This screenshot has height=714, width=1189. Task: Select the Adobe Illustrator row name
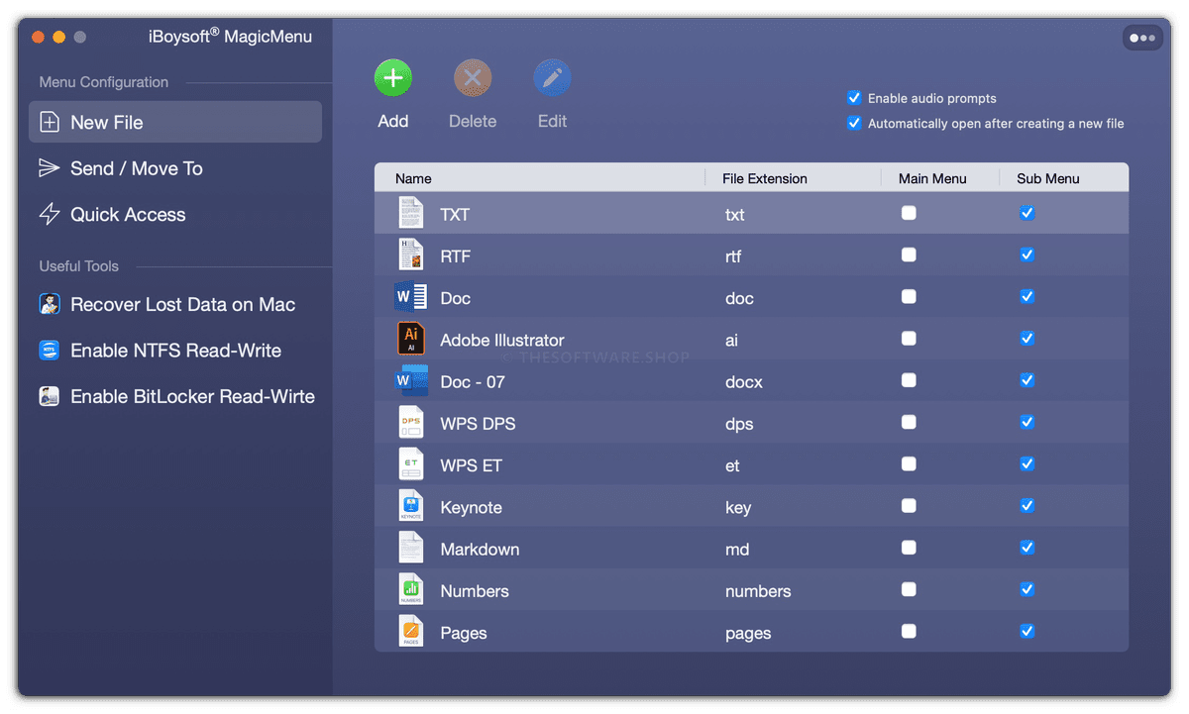pos(502,340)
